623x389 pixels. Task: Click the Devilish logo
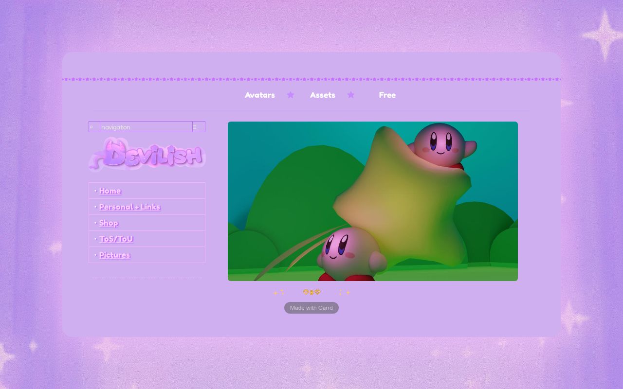[x=147, y=155]
